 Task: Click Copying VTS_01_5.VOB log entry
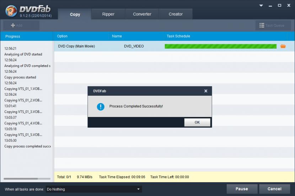pos(23,135)
